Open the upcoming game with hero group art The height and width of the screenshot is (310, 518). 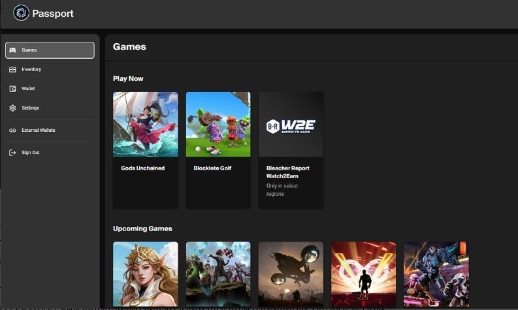click(x=218, y=274)
